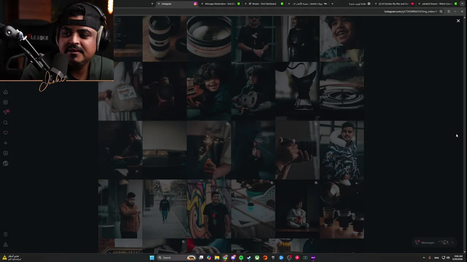Open Chemex coffee pour photo
The height and width of the screenshot is (262, 467).
297,91
